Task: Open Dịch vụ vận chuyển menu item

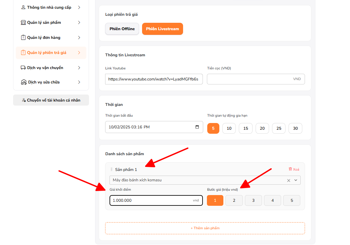Action: tap(45, 68)
